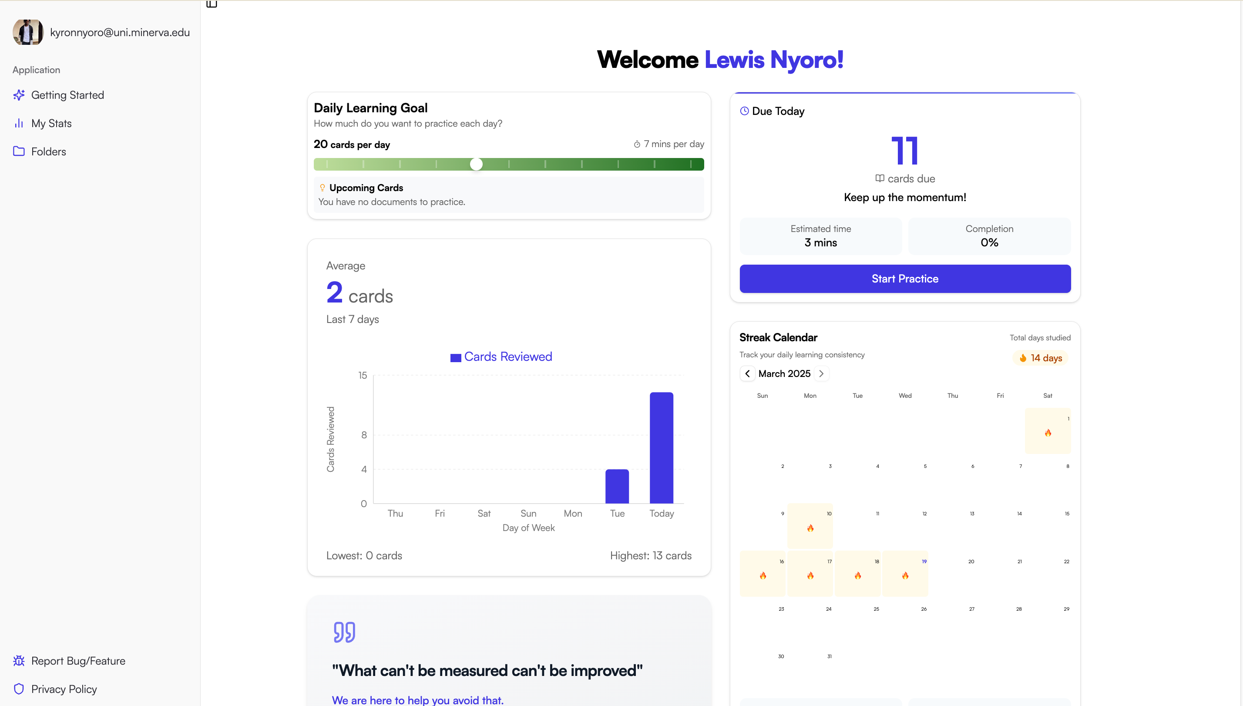
Task: Open the My Stats page
Action: pos(51,123)
